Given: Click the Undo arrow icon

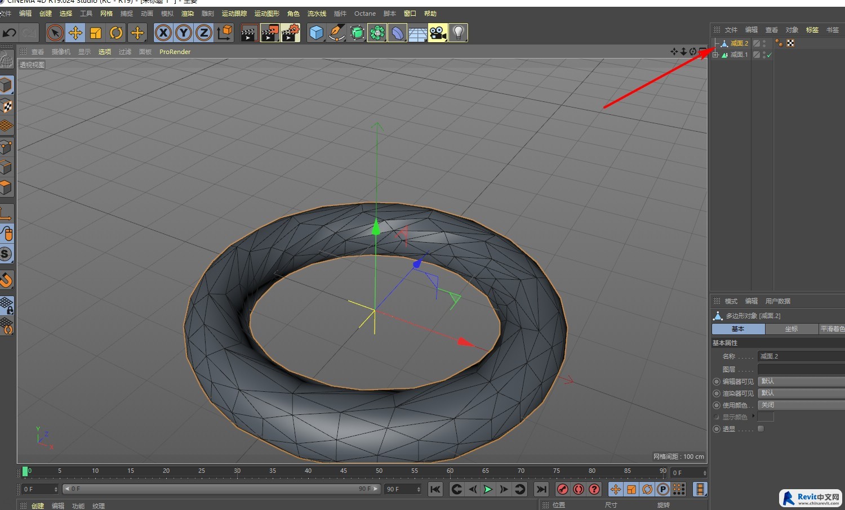Looking at the screenshot, I should [10, 33].
